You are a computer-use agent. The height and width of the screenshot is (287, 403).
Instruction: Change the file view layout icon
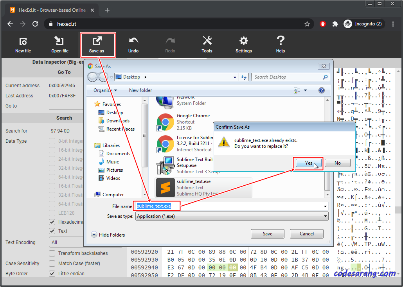coord(297,90)
